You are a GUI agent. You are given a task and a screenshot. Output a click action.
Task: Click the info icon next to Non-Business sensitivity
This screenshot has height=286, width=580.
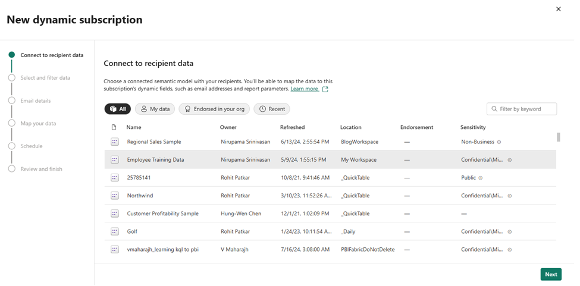click(499, 142)
